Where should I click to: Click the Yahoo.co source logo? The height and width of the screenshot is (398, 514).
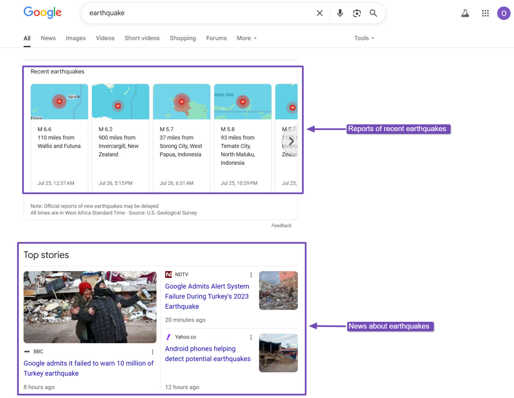(169, 337)
